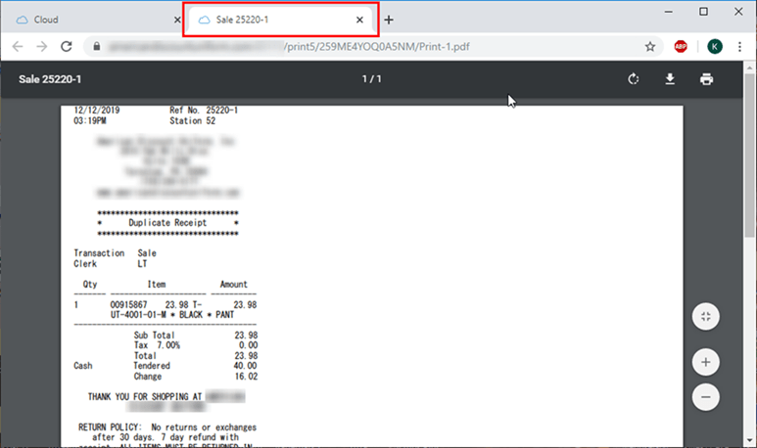This screenshot has height=448, width=757.
Task: Close the Sale 25220-1 tab
Action: tap(359, 20)
